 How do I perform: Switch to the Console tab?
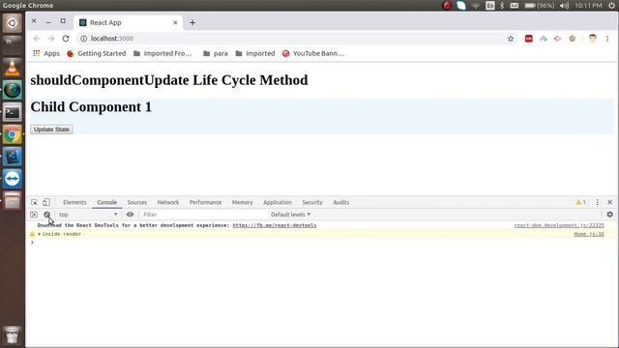(107, 202)
